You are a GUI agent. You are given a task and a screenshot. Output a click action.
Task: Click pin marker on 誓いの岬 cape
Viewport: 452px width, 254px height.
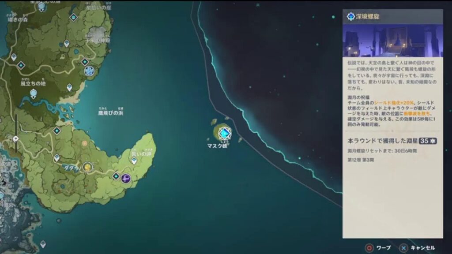(134, 161)
